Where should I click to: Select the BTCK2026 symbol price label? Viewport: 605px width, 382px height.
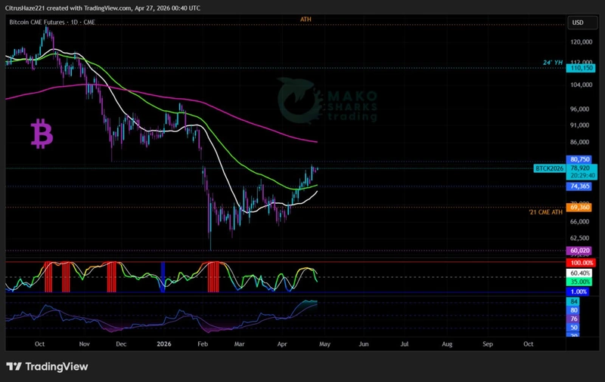[x=550, y=167]
